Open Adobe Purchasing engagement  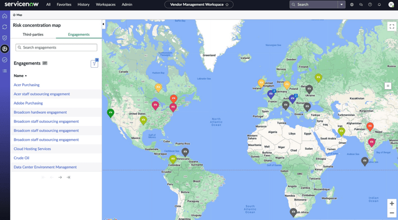tap(28, 103)
